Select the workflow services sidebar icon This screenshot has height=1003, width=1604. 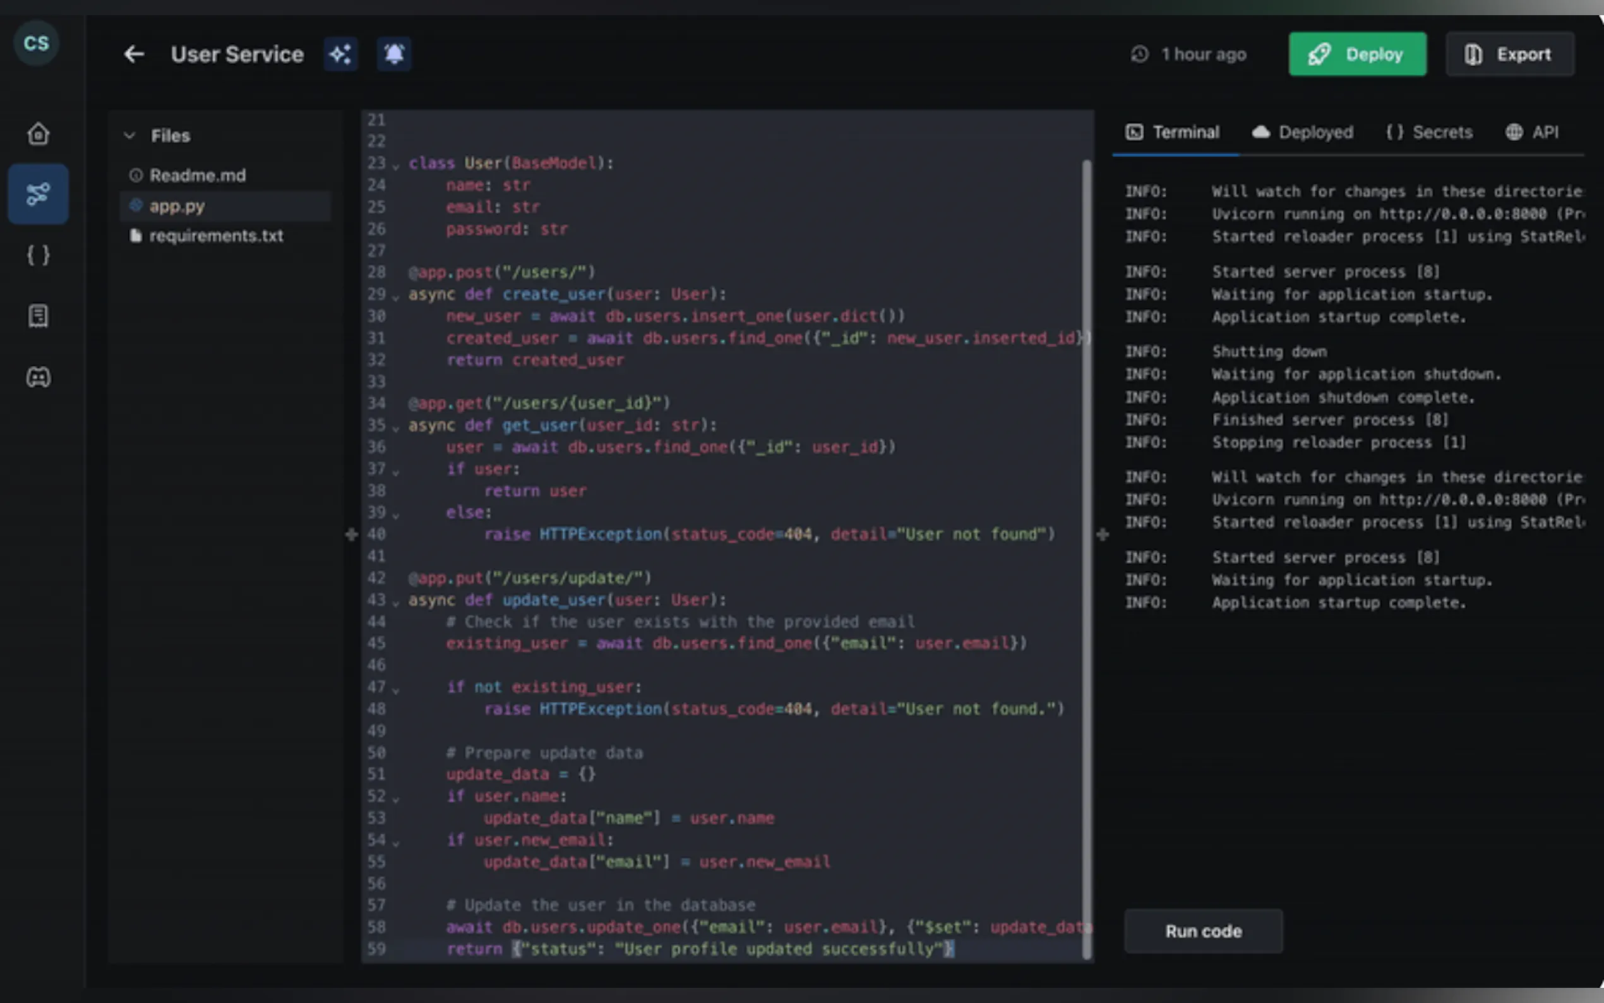[x=38, y=195]
